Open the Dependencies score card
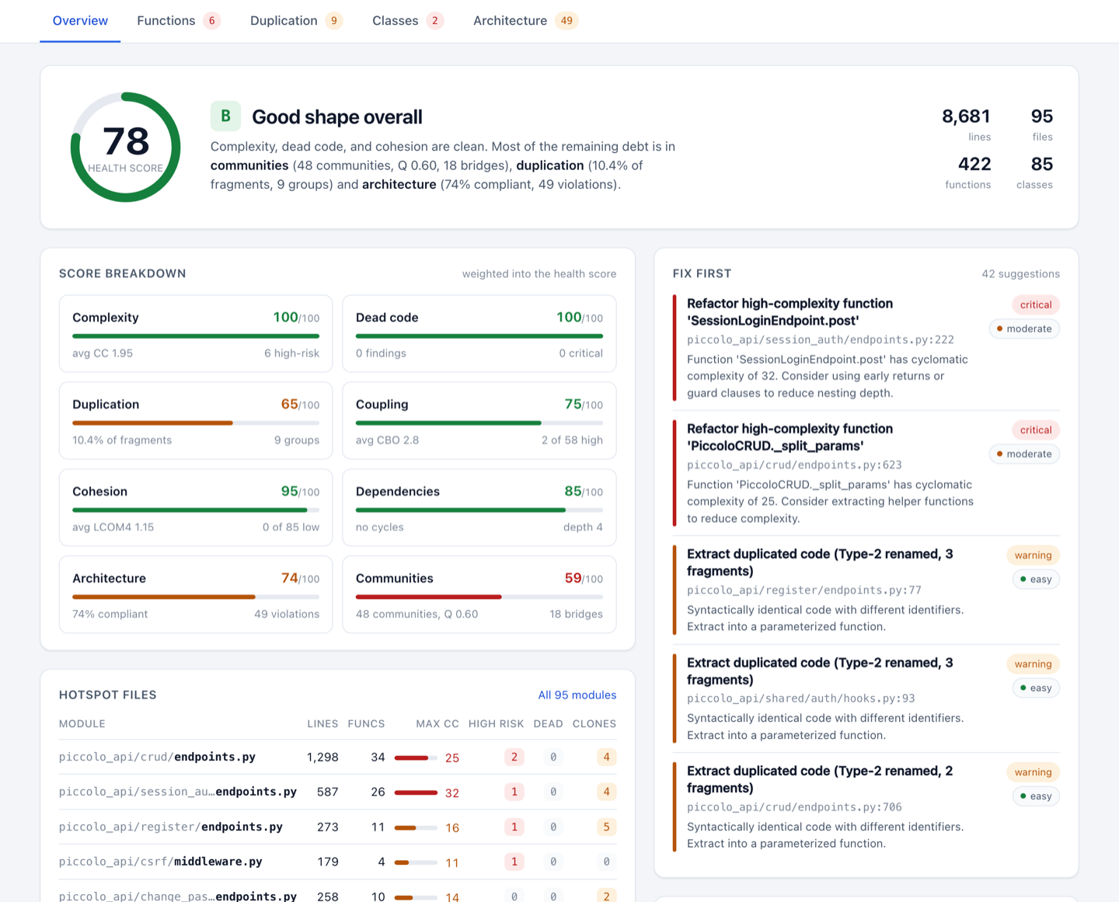 479,508
